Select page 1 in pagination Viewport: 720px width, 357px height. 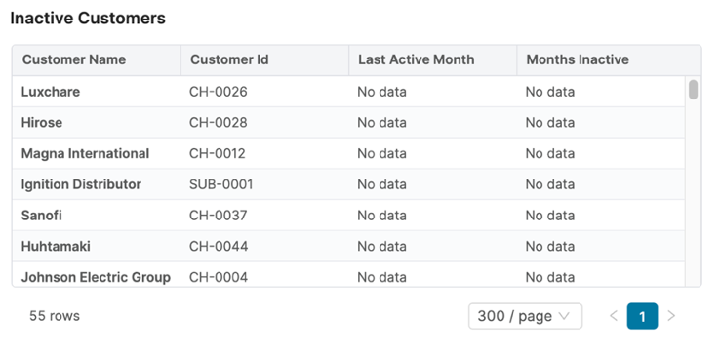[642, 316]
